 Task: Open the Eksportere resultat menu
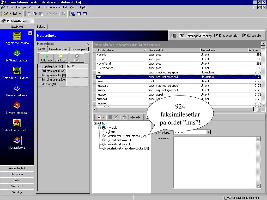click(55, 7)
